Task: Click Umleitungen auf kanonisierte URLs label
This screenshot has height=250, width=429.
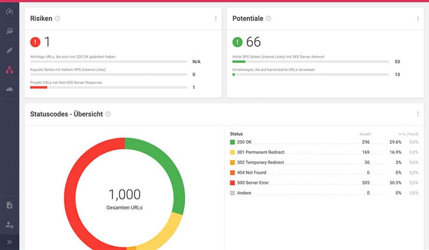Action: [273, 69]
